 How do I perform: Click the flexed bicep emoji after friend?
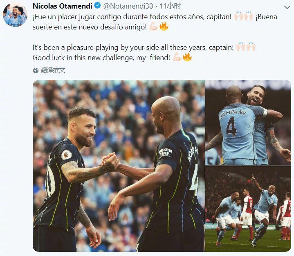(x=177, y=57)
